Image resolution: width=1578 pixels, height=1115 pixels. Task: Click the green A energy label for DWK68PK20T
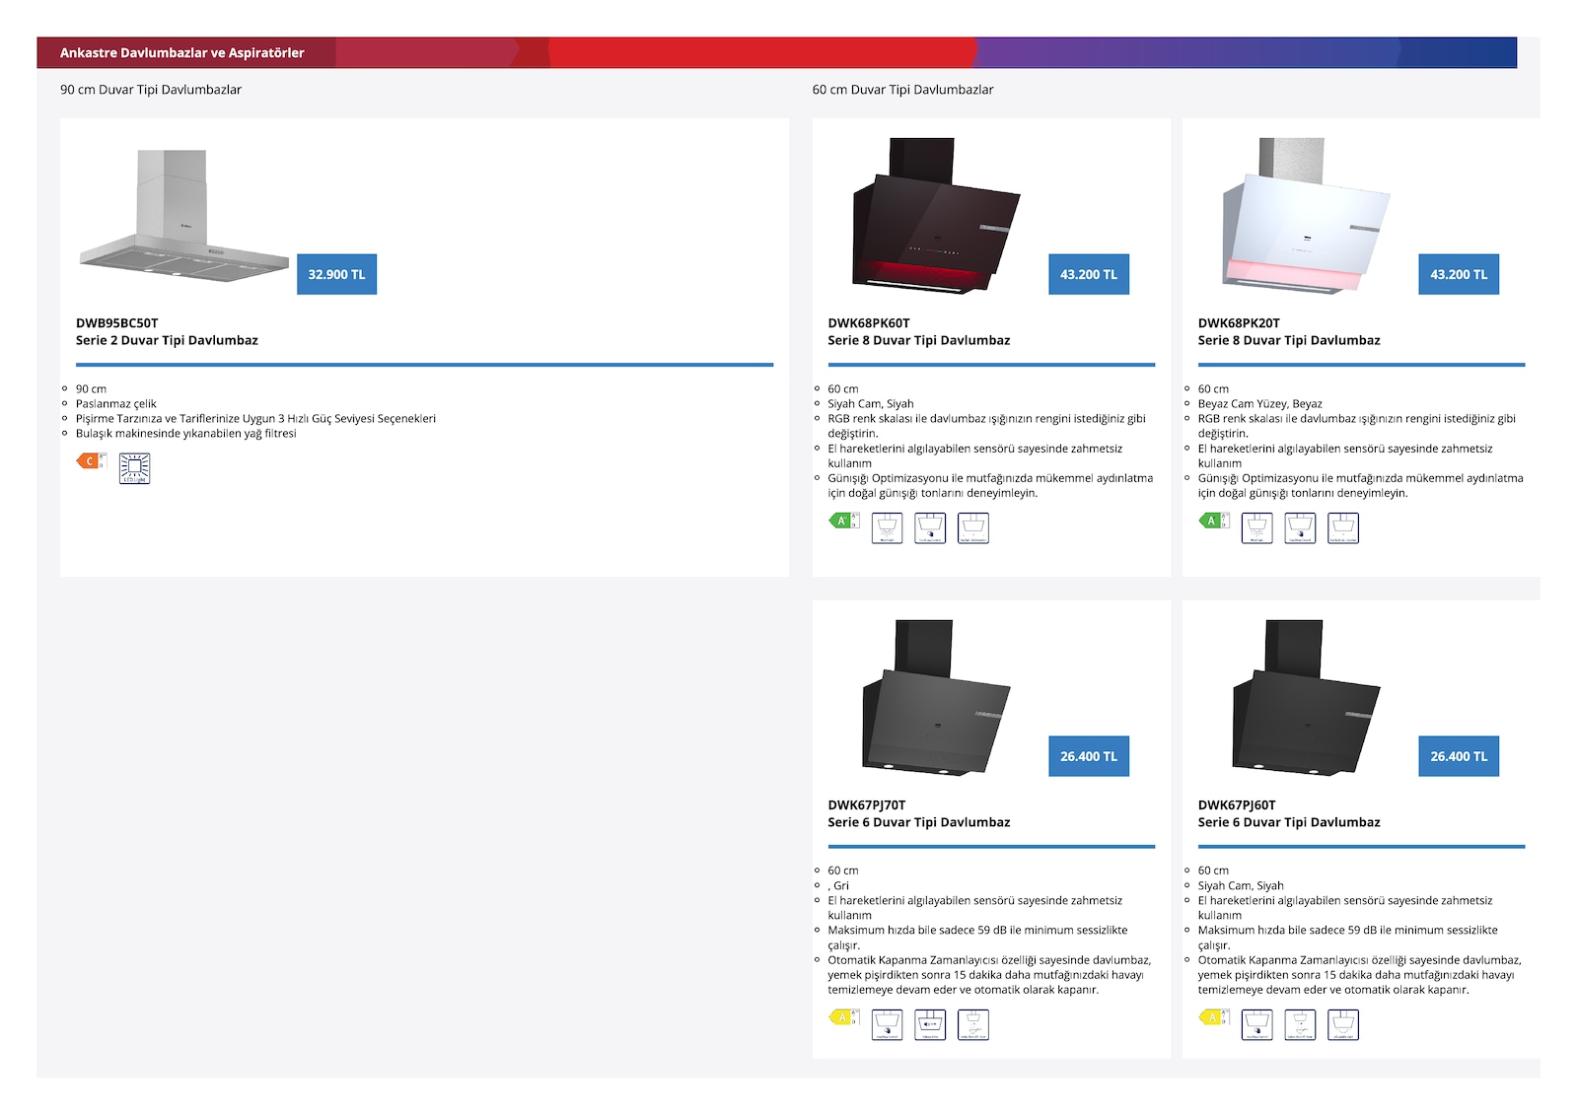pyautogui.click(x=1213, y=521)
